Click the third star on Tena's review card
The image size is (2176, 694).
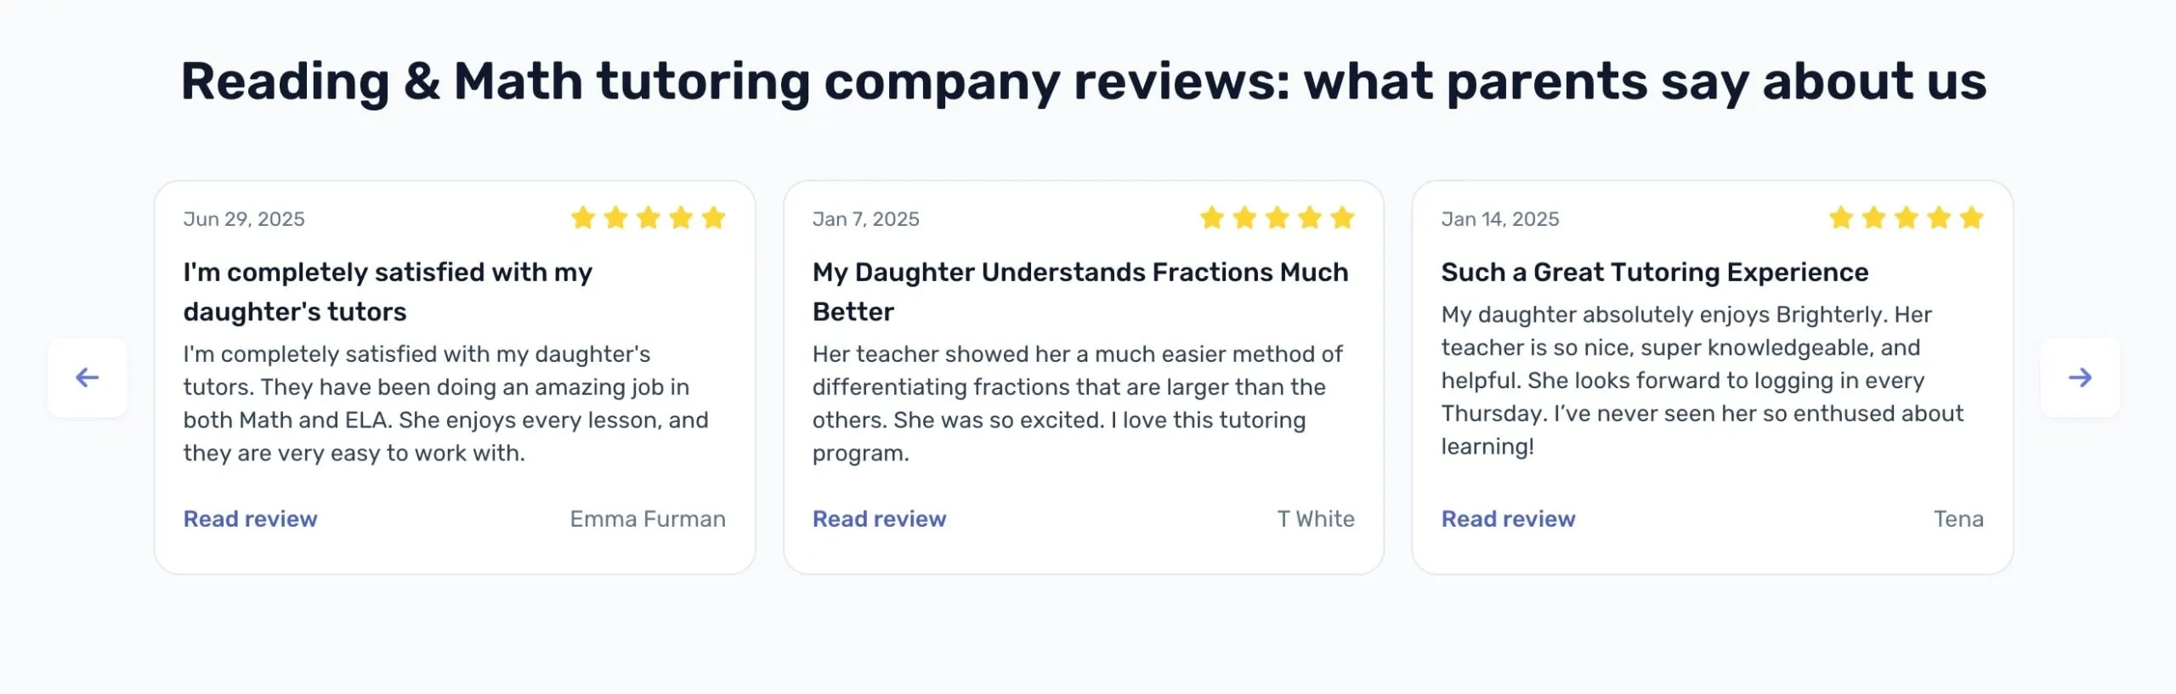coord(1907,218)
